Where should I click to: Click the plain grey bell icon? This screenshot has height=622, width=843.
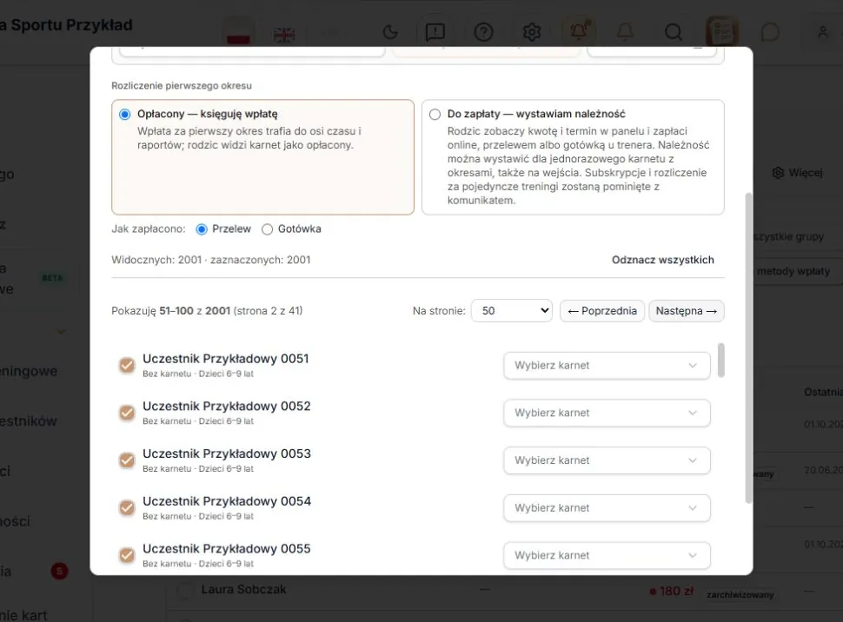click(625, 32)
